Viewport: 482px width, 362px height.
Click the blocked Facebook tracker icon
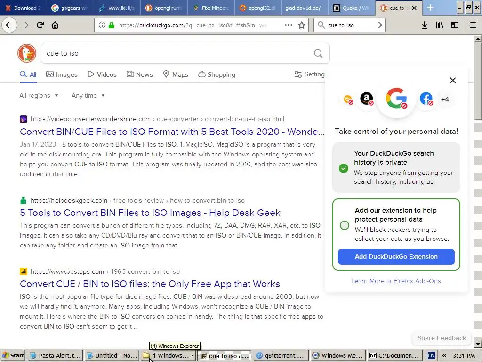(426, 99)
